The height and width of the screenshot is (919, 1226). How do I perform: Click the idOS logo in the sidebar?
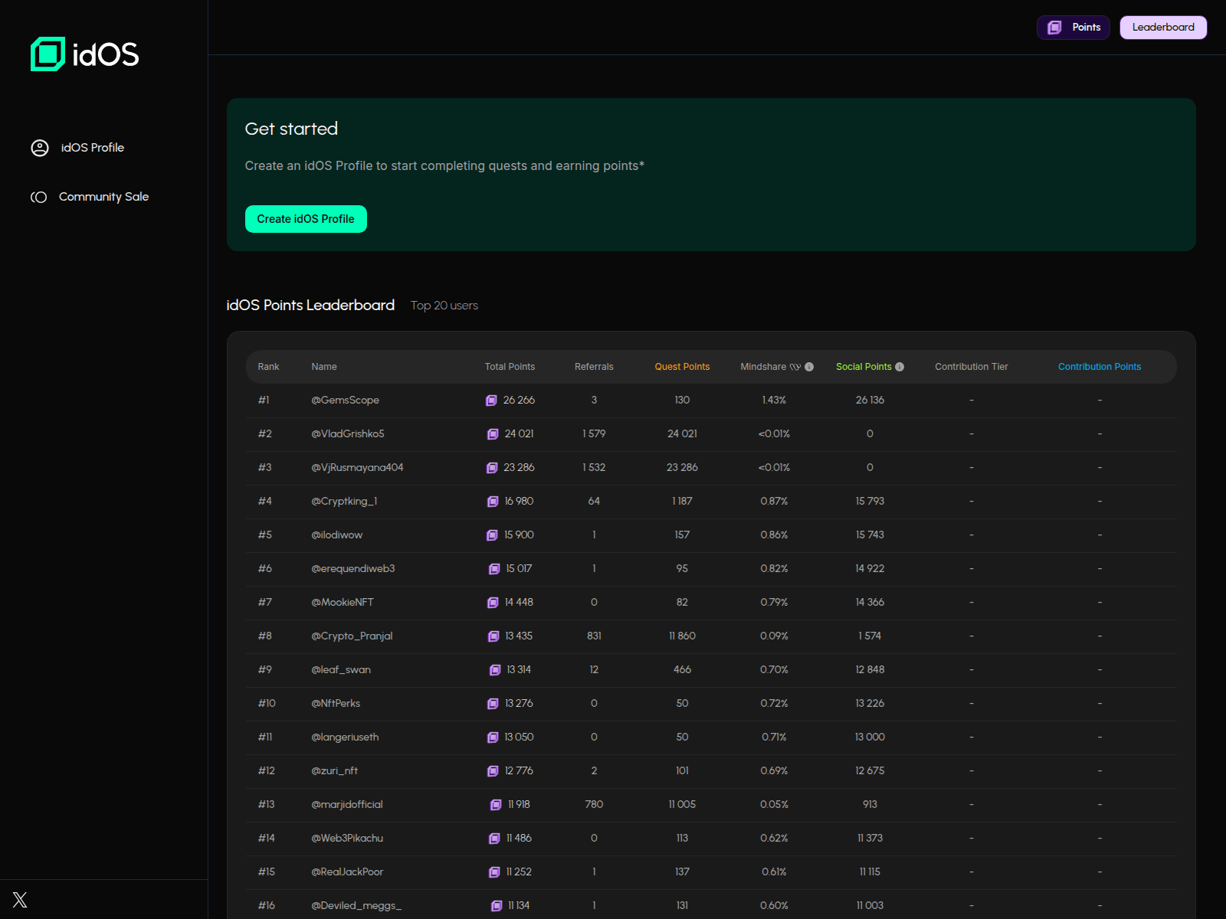(84, 54)
